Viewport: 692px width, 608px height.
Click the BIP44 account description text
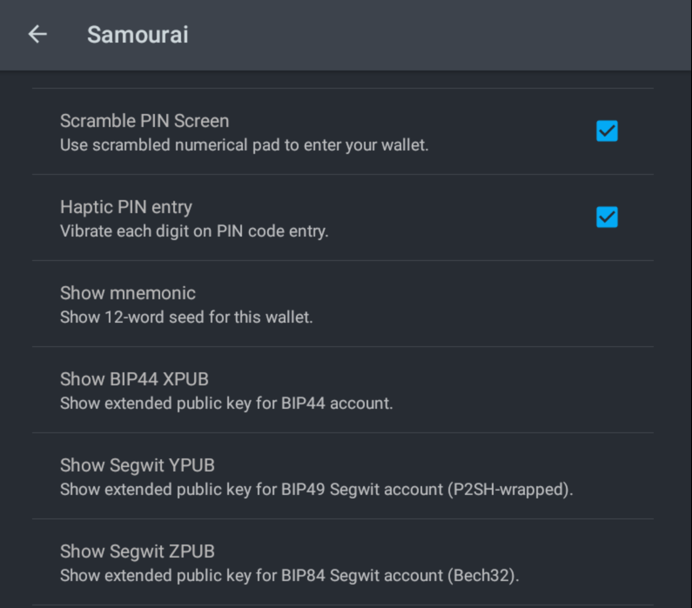(x=226, y=403)
